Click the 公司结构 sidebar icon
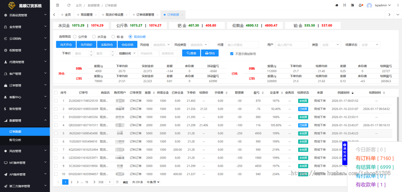402x192 pixels. [x=6, y=38]
